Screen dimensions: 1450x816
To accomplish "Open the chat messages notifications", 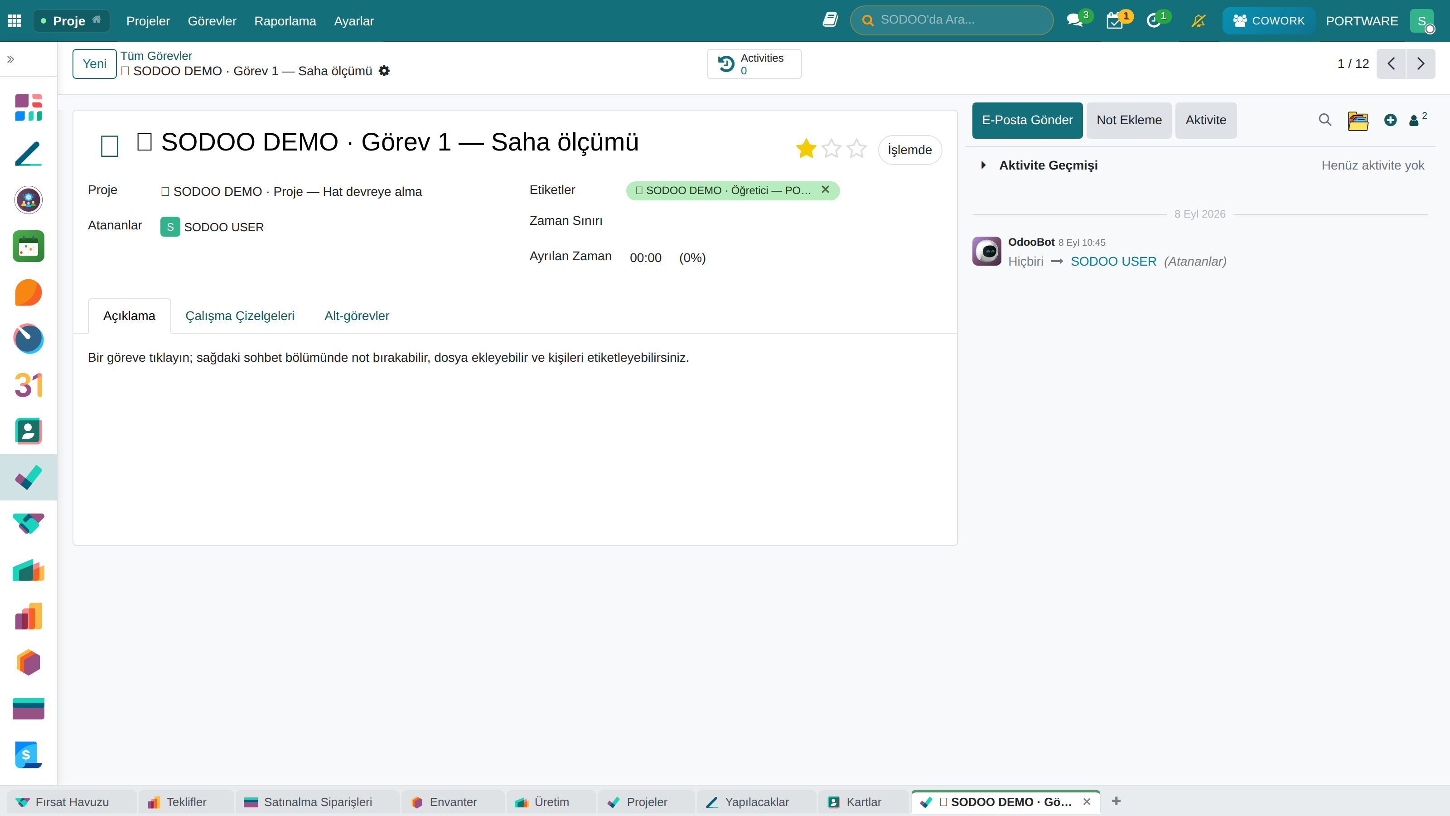I will (1079, 20).
